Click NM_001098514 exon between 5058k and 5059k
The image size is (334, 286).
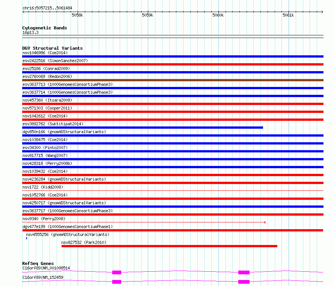point(117,272)
